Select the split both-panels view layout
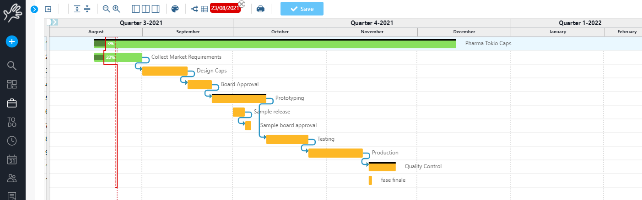 [146, 9]
